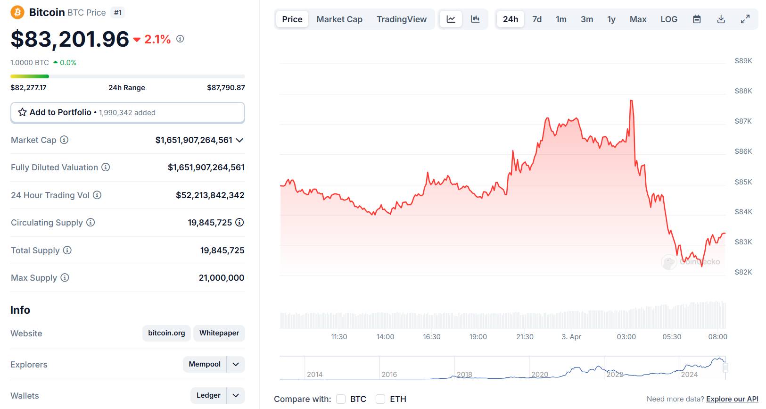Select 7d time range
Screen dimensions: 766x409
[537, 19]
